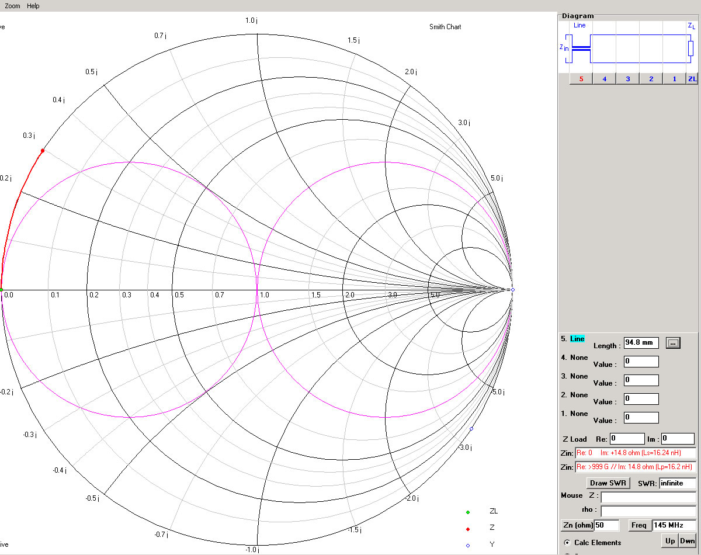Click the Freq button

coord(639,525)
